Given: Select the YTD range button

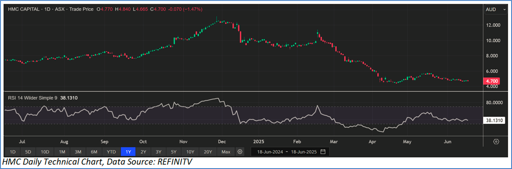Looking at the screenshot, I should 111,152.
